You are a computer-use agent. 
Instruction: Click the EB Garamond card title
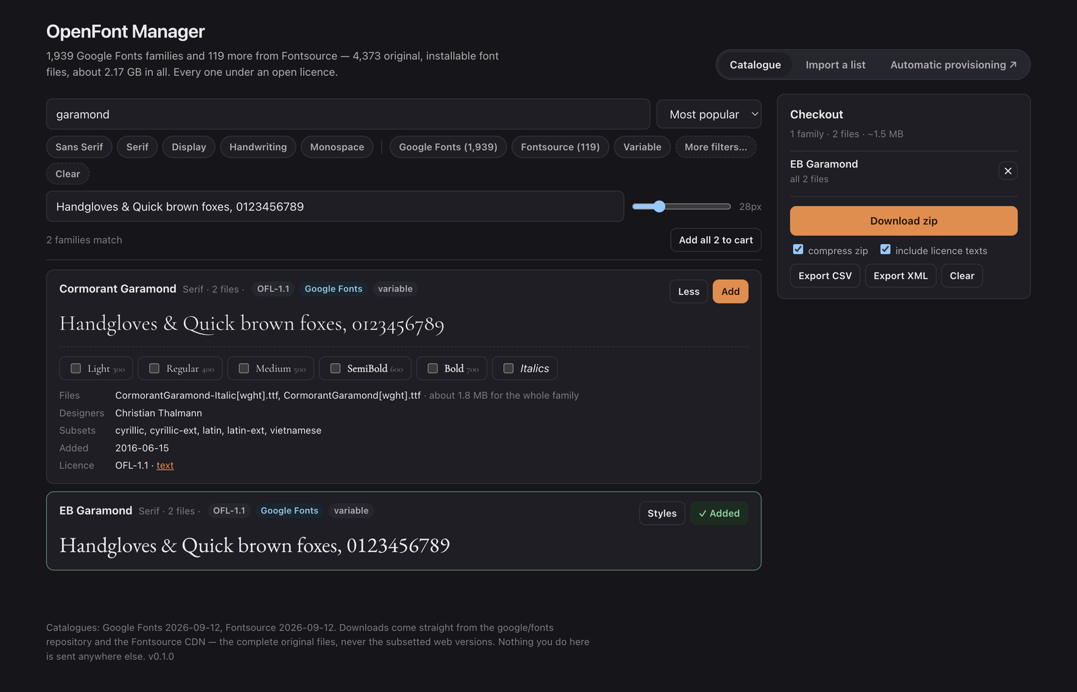pos(96,510)
